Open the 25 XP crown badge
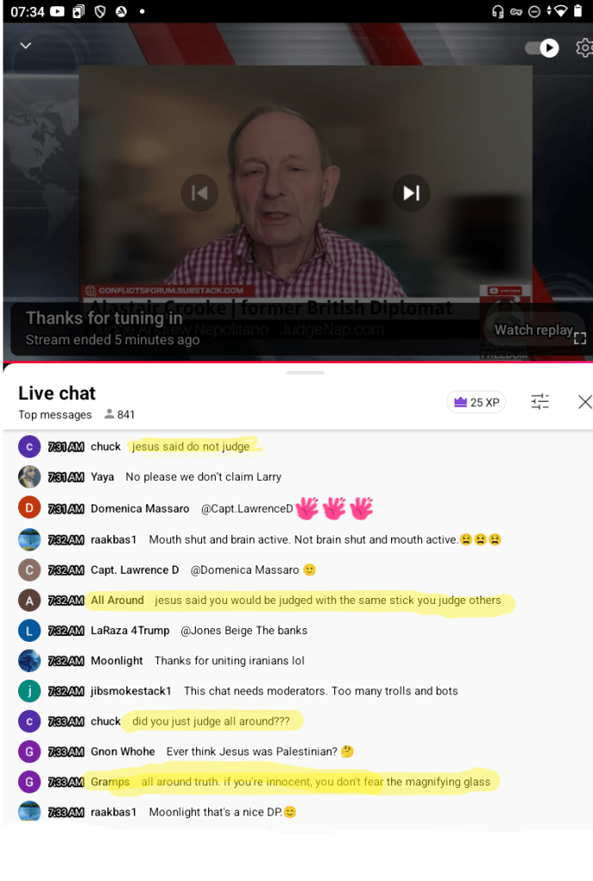This screenshot has width=593, height=881. [x=476, y=403]
